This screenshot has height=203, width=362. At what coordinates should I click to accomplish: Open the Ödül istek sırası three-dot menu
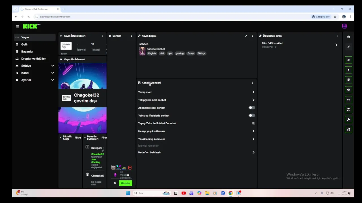coord(338,36)
